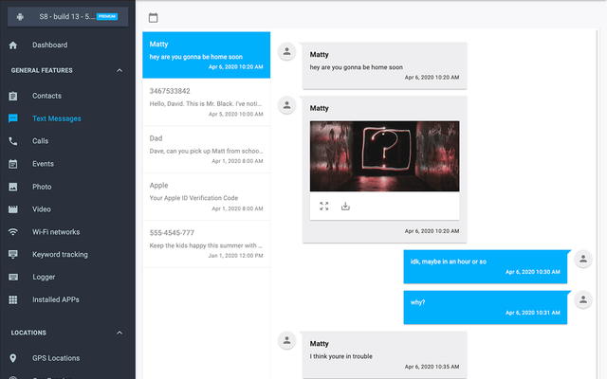
Task: Click Matty's avatar beside first message
Action: point(286,53)
